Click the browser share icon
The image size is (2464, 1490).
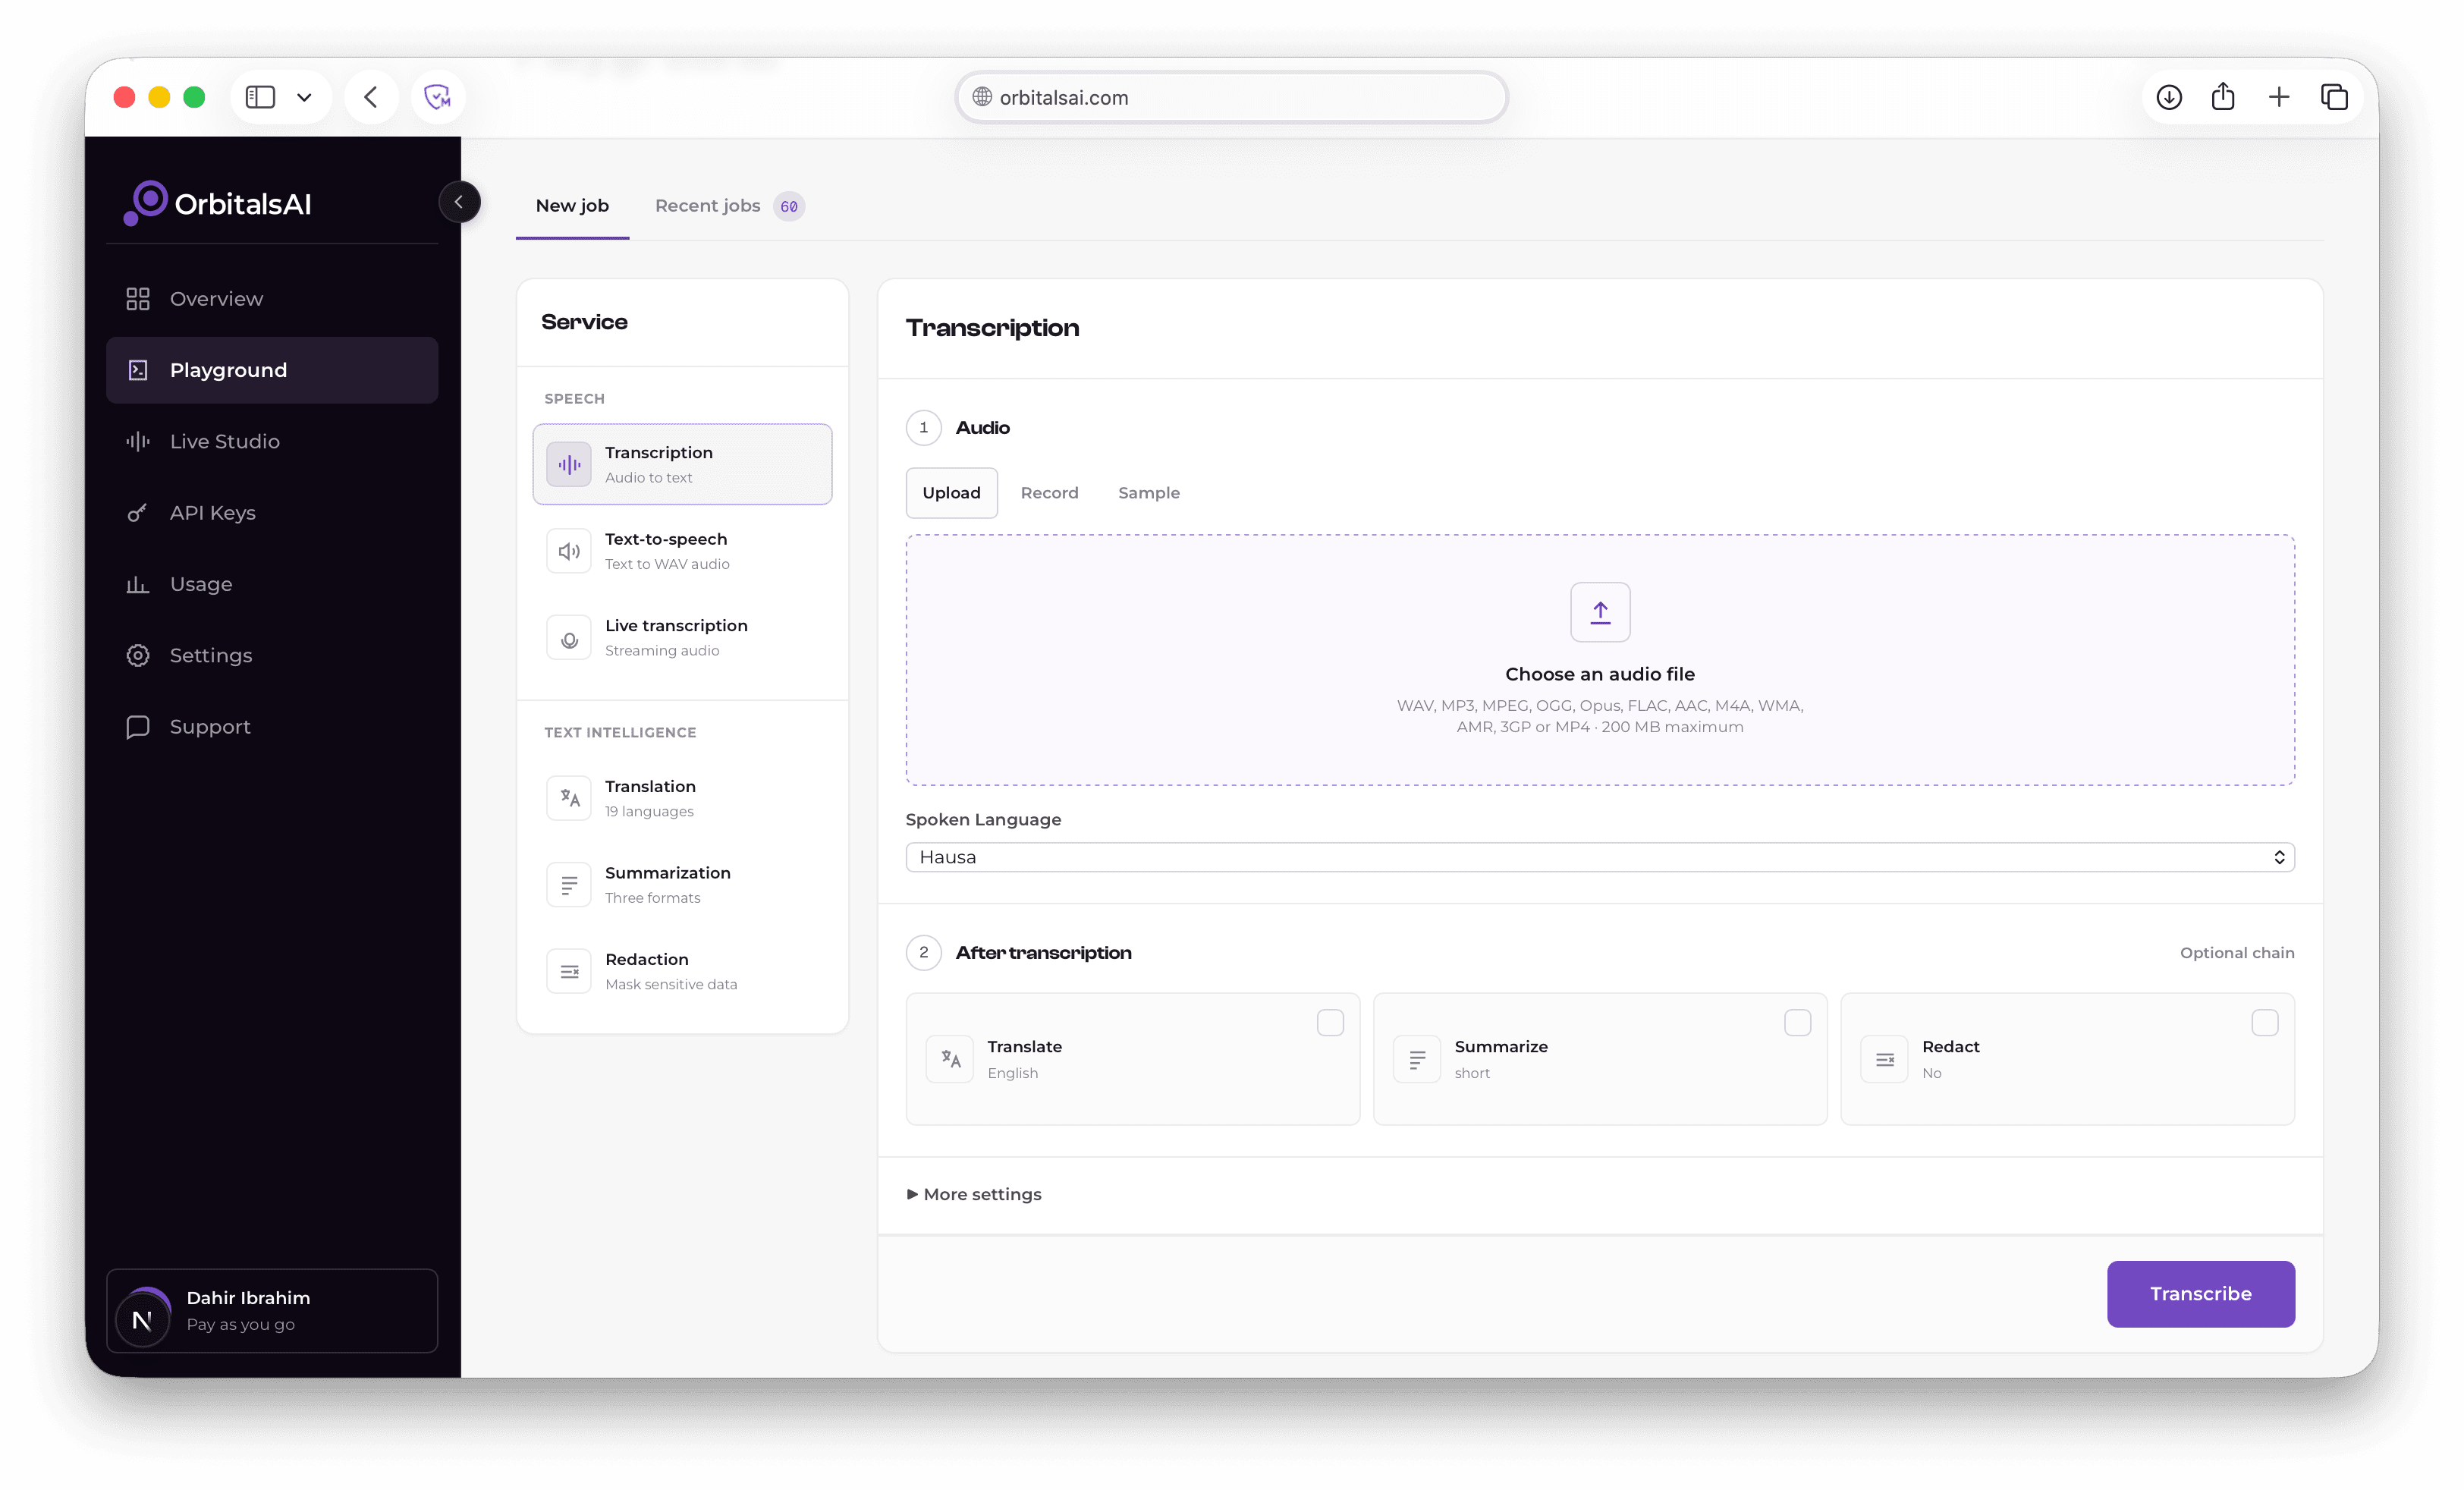click(x=2223, y=97)
